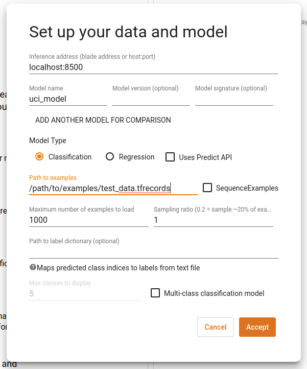
Task: Click the Path to examples input
Action: 113,189
